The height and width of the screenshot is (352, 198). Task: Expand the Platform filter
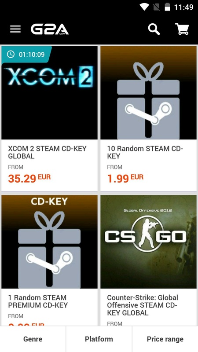99,339
